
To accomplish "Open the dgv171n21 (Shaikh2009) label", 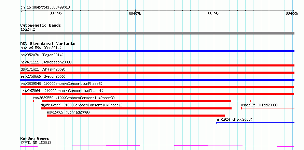I will 43,69.
